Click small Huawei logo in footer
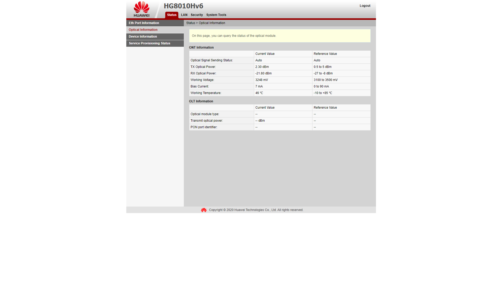502x282 pixels. (204, 210)
